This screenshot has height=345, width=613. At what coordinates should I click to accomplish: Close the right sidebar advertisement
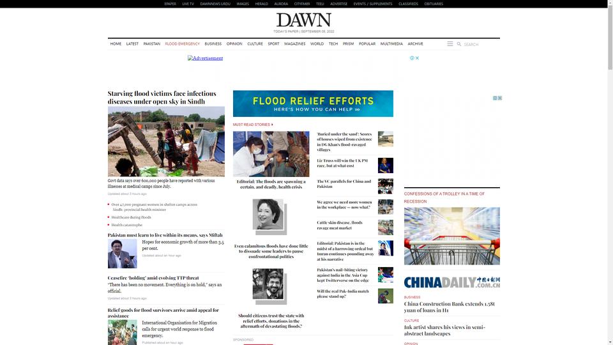pos(499,98)
